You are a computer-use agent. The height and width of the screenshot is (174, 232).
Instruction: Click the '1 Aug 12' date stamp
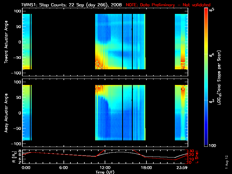[x=226, y=162]
